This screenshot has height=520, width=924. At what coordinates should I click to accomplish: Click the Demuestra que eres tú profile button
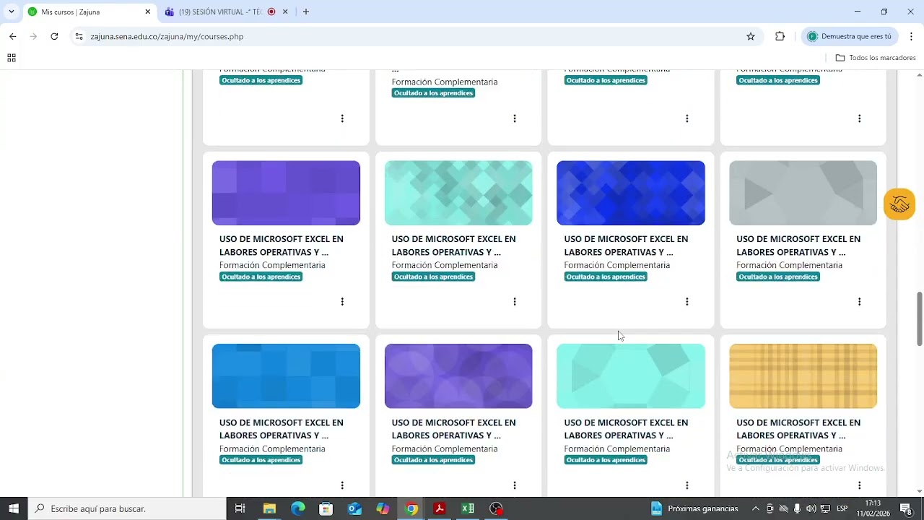tap(850, 36)
